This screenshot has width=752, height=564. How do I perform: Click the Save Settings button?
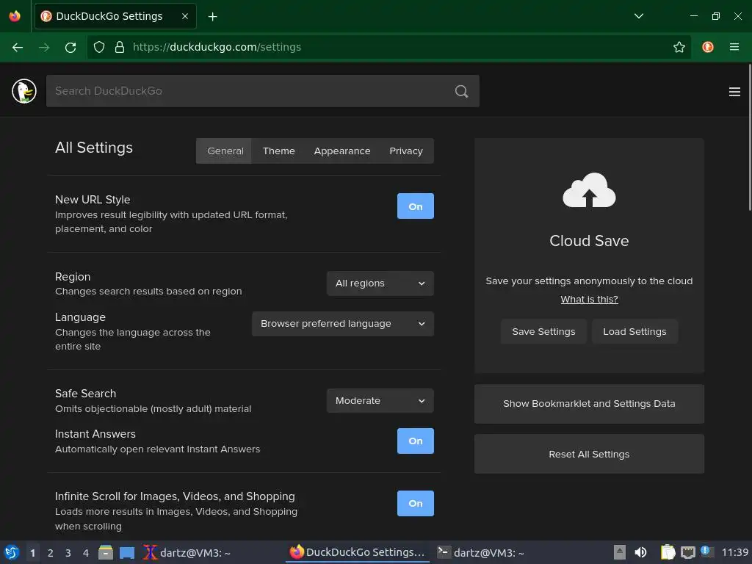pos(543,331)
